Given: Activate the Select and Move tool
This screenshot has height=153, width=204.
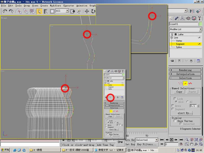Looking at the screenshot, I should pos(87,11).
